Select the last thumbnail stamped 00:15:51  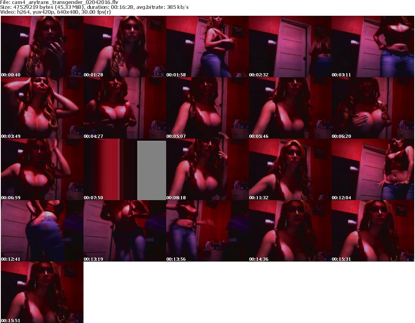click(x=42, y=292)
